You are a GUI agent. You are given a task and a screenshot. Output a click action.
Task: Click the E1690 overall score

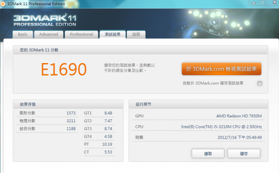pyautogui.click(x=64, y=70)
